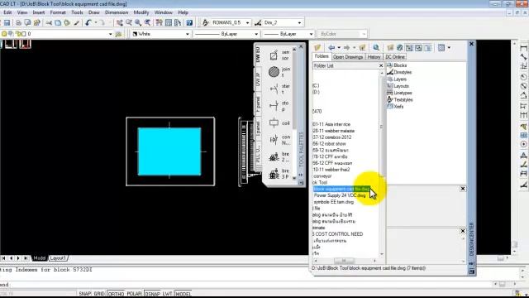Open Layer Properties Manager icon beside layer dropdown

pos(118,34)
